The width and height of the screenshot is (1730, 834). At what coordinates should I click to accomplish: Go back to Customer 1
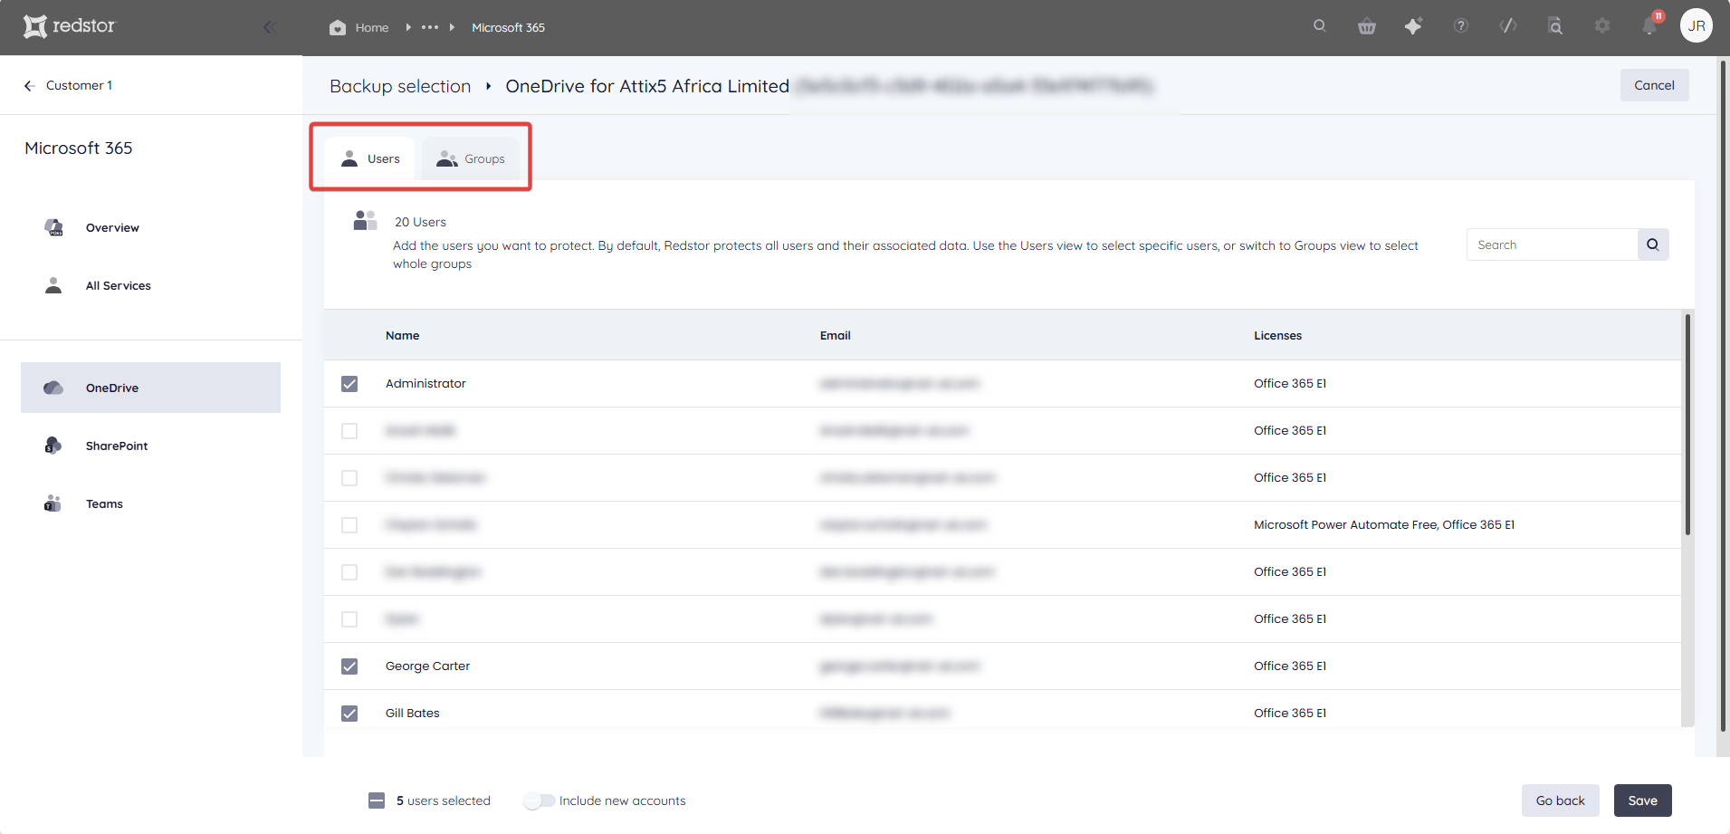(69, 85)
